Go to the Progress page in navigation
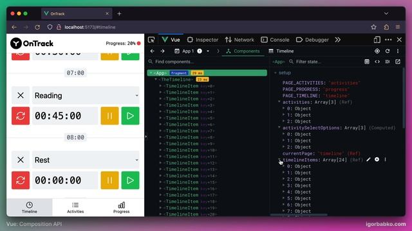The height and width of the screenshot is (231, 412). pos(121,208)
